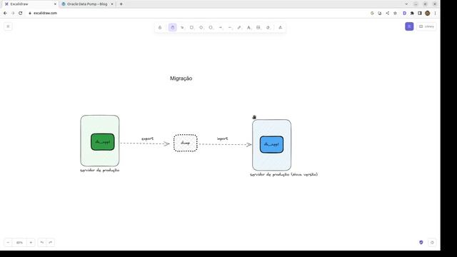This screenshot has height=257, width=457.
Task: Reload the excalidraw.com page
Action: coord(20,13)
